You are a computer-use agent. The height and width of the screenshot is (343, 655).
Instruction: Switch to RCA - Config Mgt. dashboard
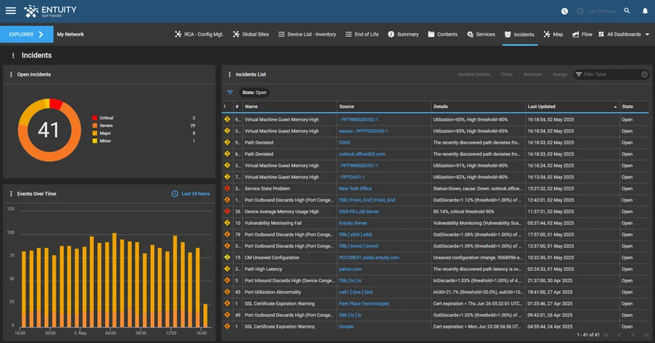coord(200,34)
